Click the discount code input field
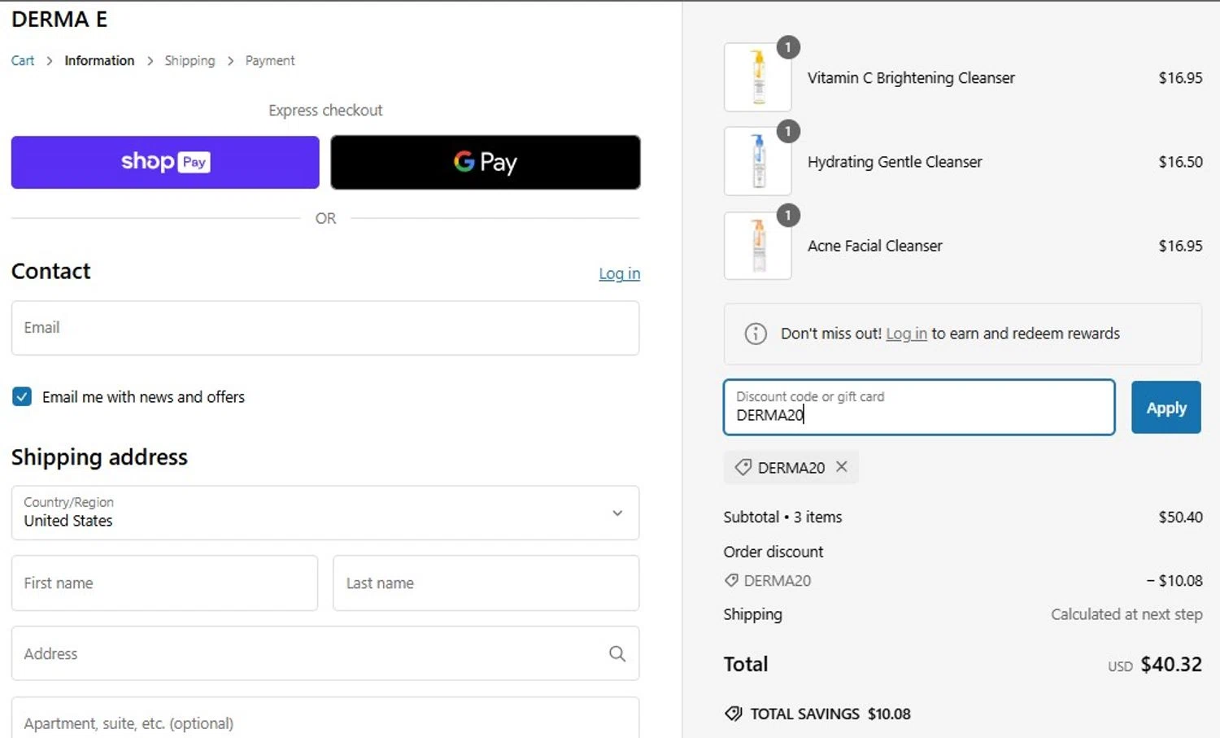1220x738 pixels. click(919, 407)
